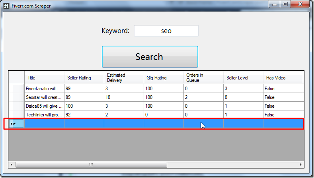The width and height of the screenshot is (314, 178).
Task: Select the 'Fiverrfanatic will ...' title cell
Action: (44, 88)
